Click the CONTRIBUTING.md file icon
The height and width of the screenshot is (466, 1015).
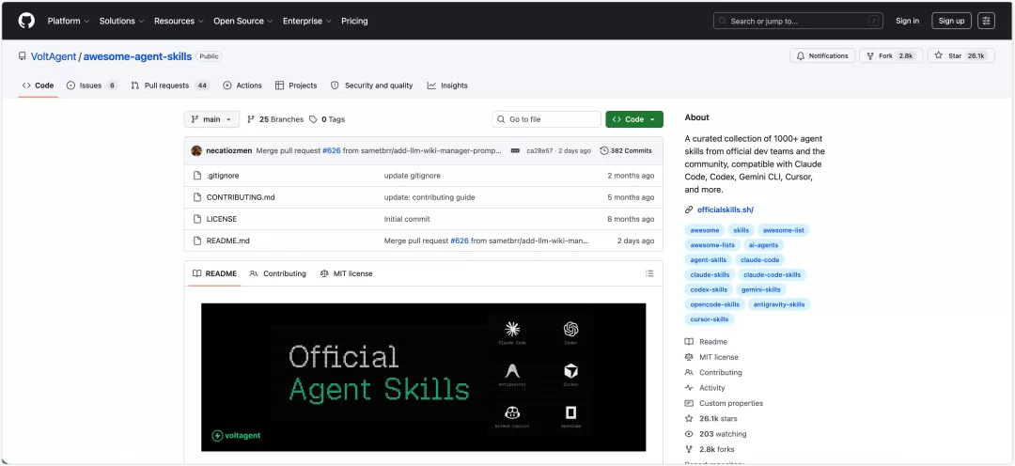coord(197,197)
